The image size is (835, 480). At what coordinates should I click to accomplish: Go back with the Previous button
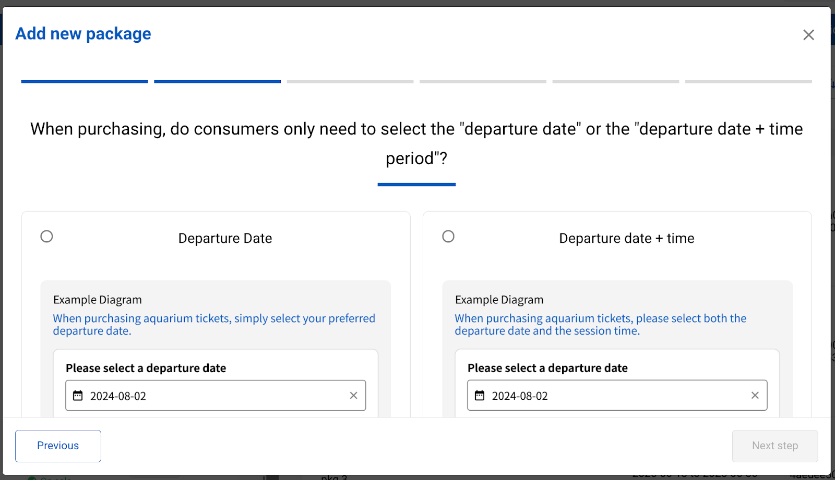58,446
